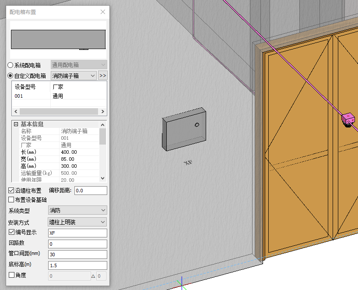The height and width of the screenshot is (290, 358).
Task: Select the gray wall-mounted distribution box model
Action: point(184,129)
